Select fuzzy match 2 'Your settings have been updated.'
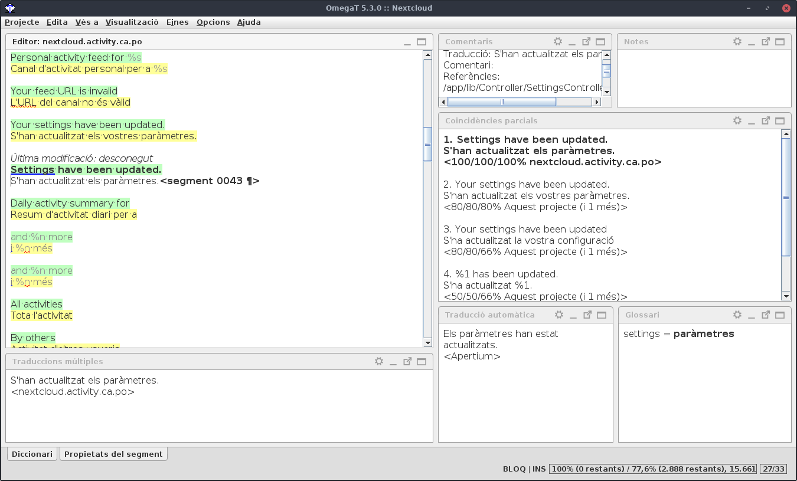Screen dimensions: 797x481 click(x=527, y=185)
